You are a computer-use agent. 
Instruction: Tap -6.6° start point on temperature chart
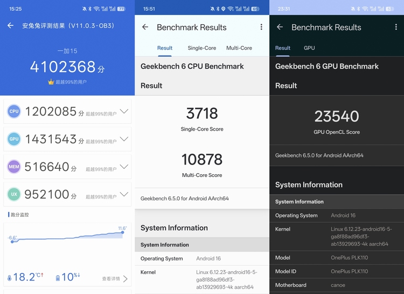pyautogui.click(x=12, y=242)
